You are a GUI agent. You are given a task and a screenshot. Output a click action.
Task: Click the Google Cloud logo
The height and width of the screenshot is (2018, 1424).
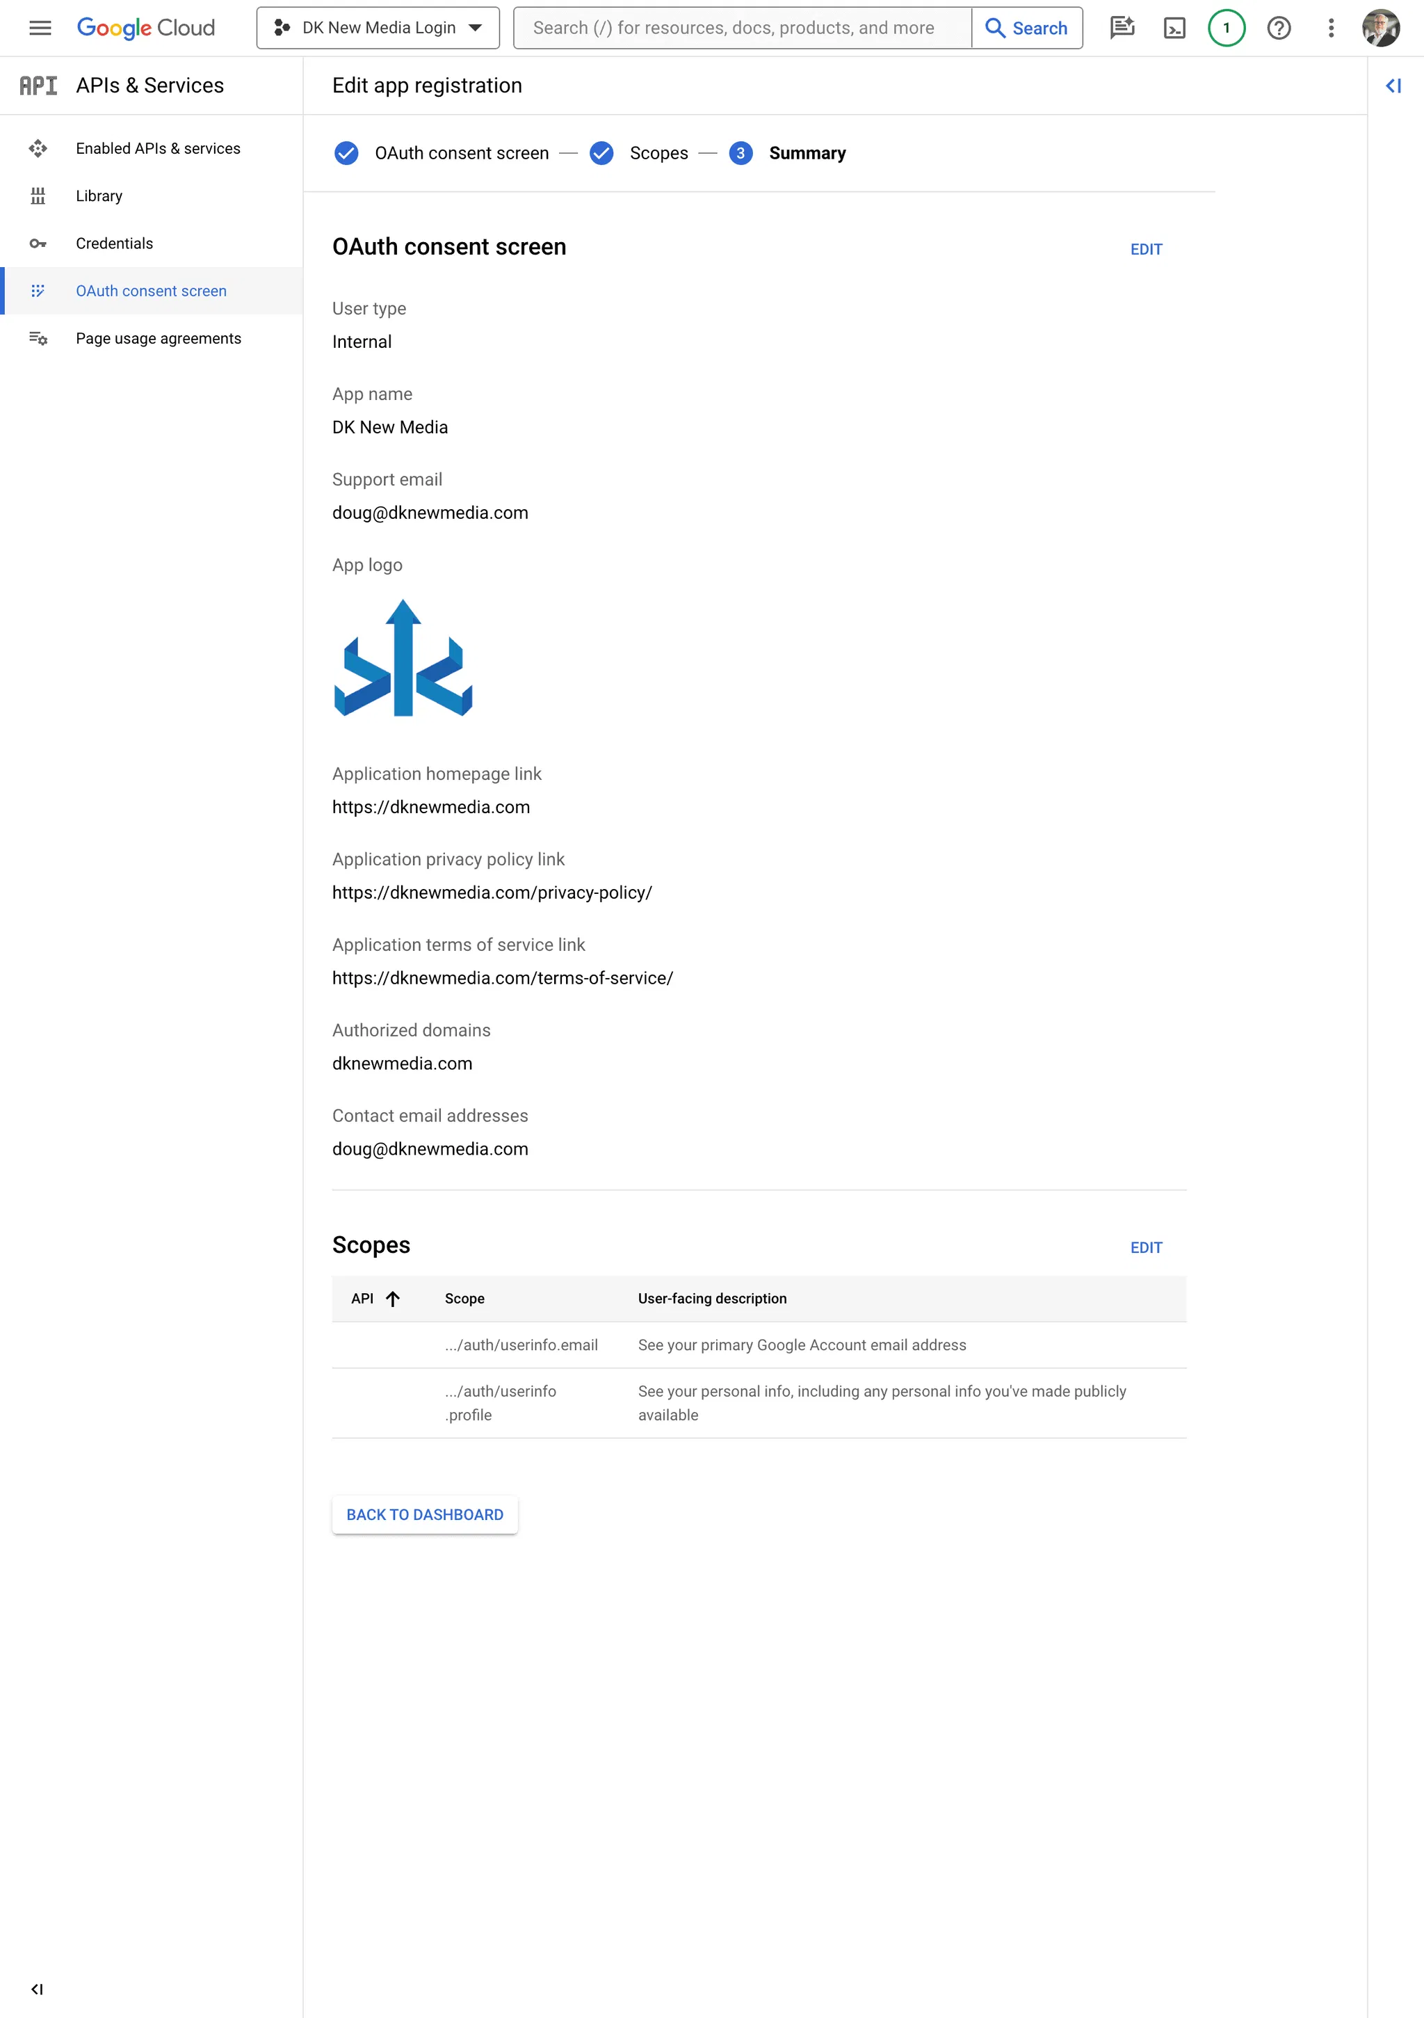point(146,28)
